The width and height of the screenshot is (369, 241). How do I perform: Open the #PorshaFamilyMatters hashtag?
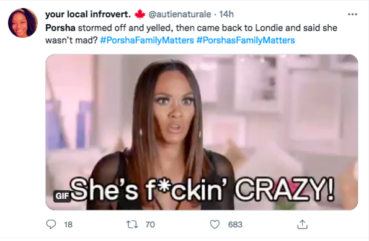click(147, 40)
